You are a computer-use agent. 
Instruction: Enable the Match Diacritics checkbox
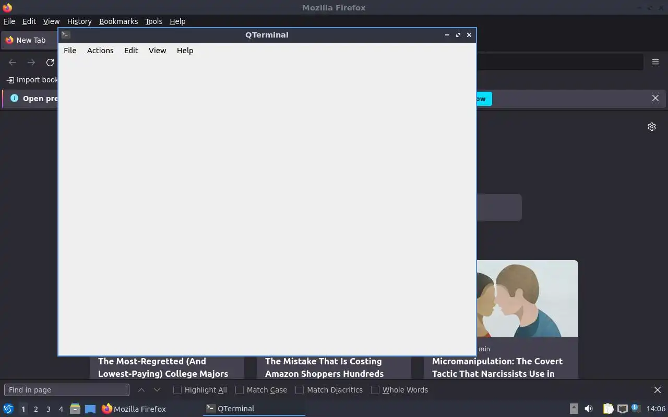pos(300,390)
